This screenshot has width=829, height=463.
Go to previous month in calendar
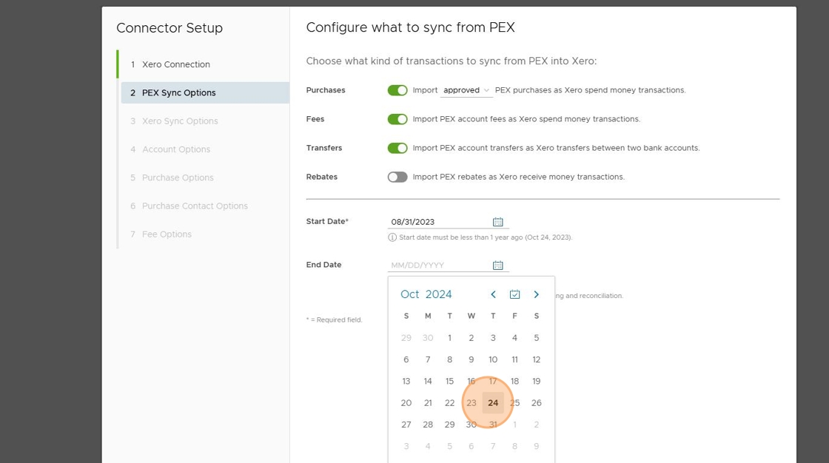point(493,294)
